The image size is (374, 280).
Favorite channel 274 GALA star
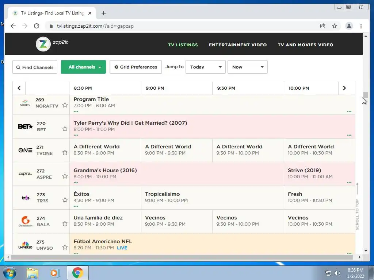click(x=65, y=223)
